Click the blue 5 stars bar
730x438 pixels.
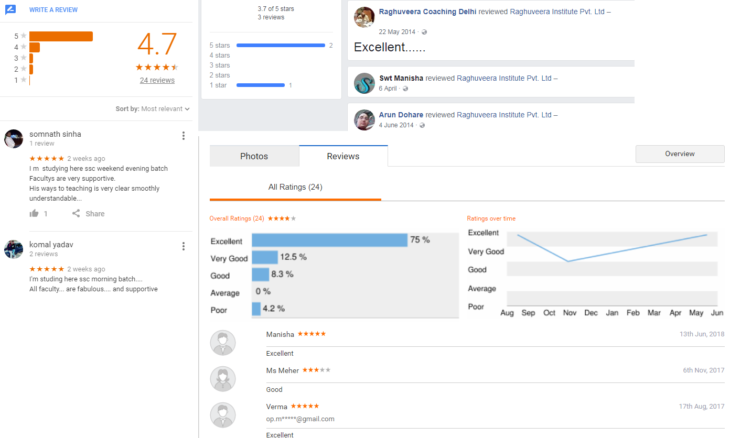coord(281,46)
